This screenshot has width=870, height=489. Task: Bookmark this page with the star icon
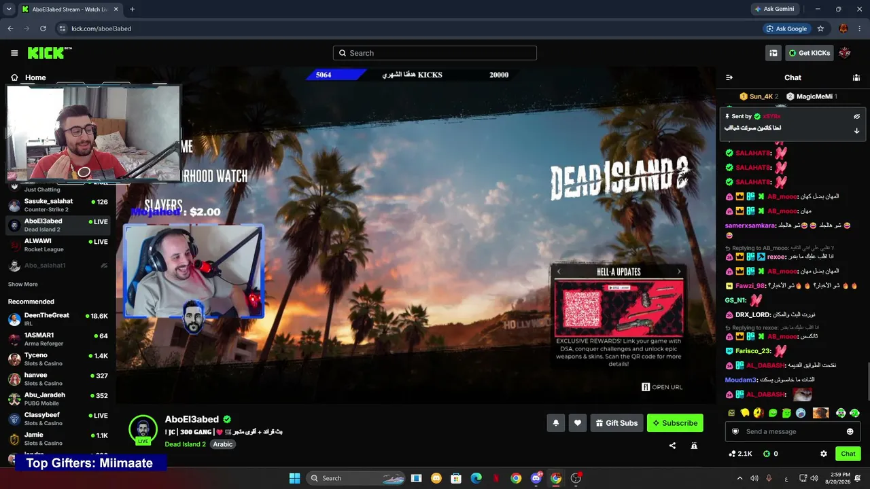(820, 29)
